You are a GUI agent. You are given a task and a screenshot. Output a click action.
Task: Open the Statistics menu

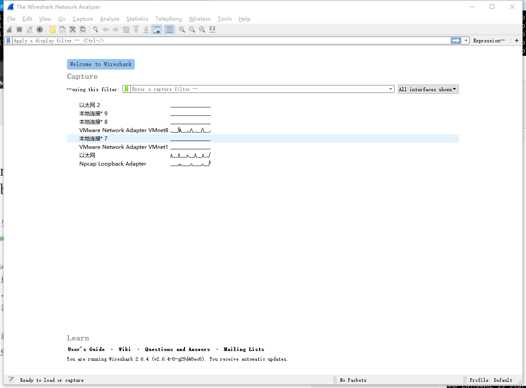(137, 19)
